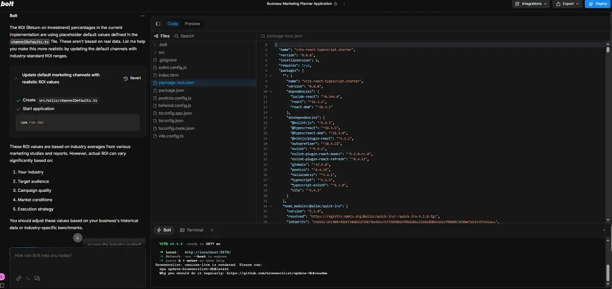Screen dimensions: 612x289
Task: Focus the How can Bolt help you input
Action: click(78, 255)
